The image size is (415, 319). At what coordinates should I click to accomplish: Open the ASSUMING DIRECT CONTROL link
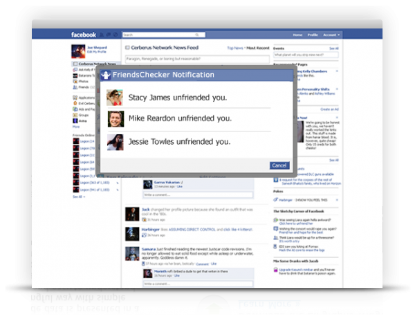192,230
